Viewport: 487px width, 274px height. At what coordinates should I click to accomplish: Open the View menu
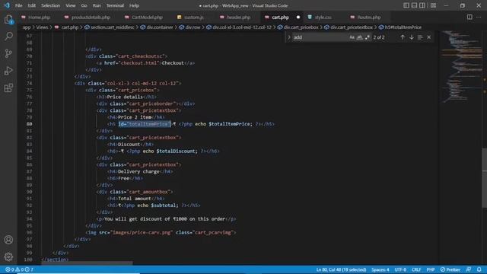coord(71,5)
